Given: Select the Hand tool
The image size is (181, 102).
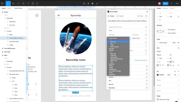Looking at the screenshot, I should tap(33, 4).
